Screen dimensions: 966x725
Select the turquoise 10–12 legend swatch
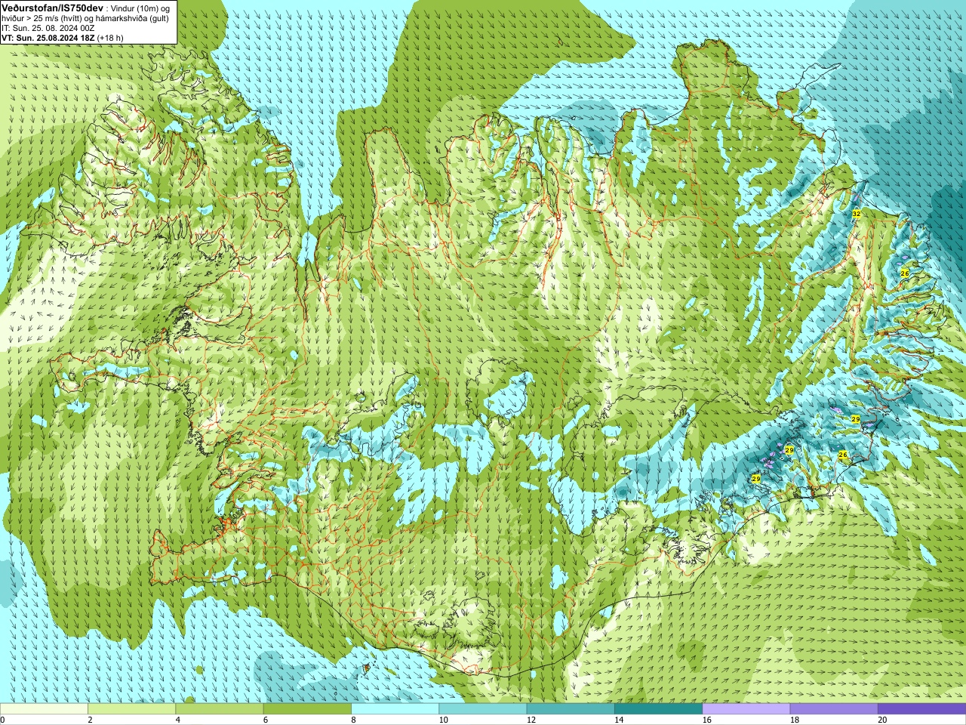(x=483, y=709)
